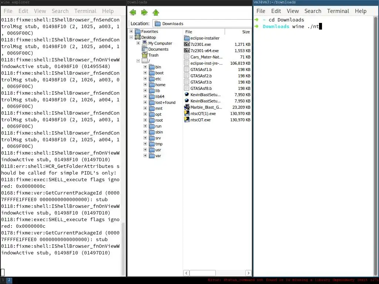Expand the etc folder node
Image resolution: width=379 pixels, height=284 pixels.
click(x=145, y=79)
